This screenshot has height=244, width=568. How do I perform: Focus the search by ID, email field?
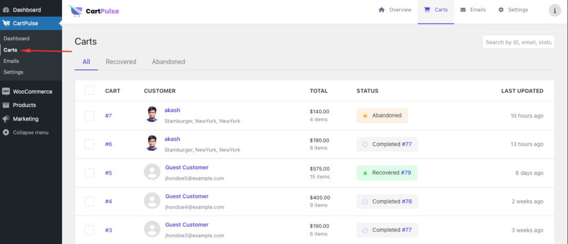pyautogui.click(x=519, y=42)
